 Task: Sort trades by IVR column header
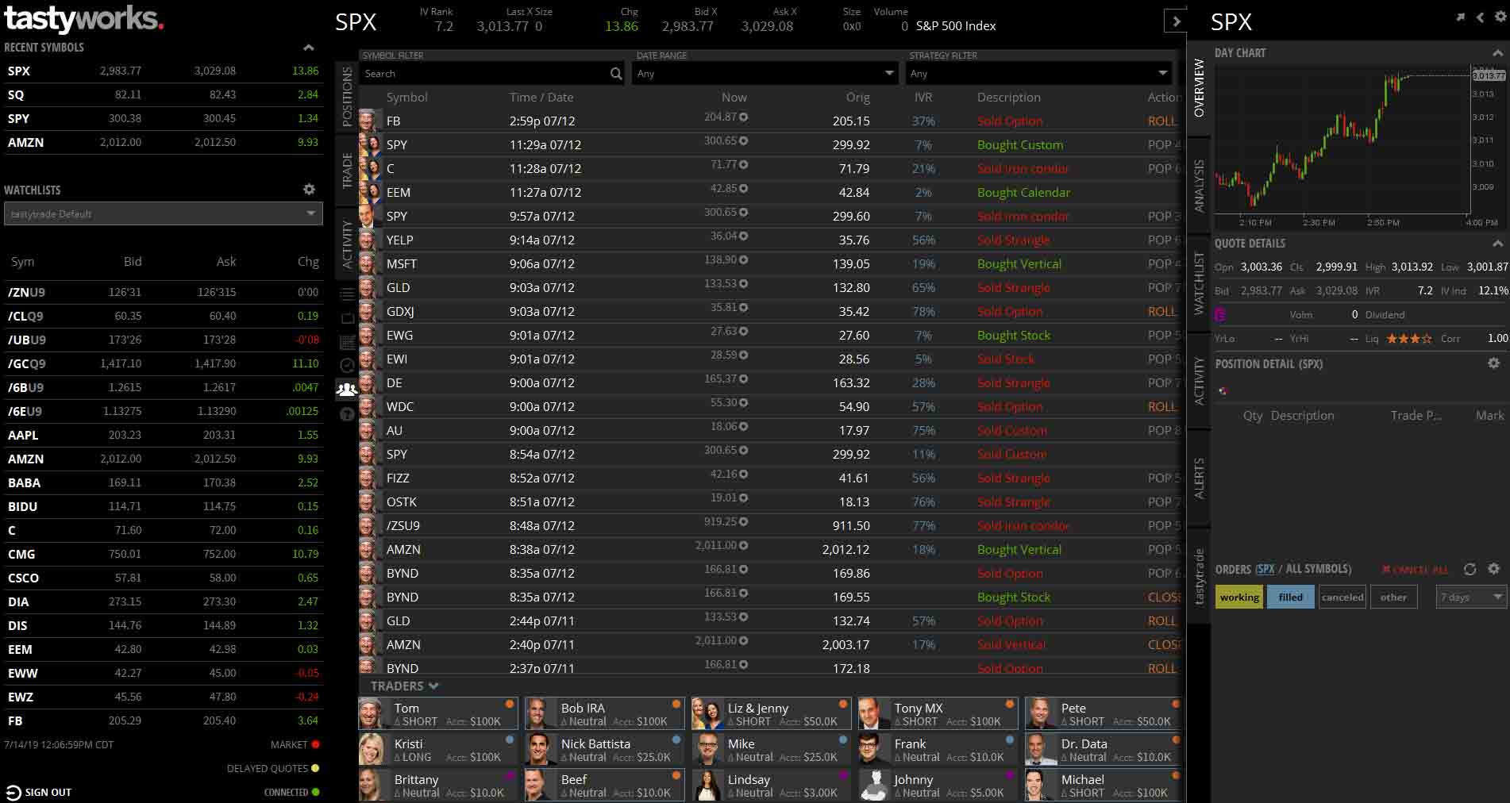(923, 97)
